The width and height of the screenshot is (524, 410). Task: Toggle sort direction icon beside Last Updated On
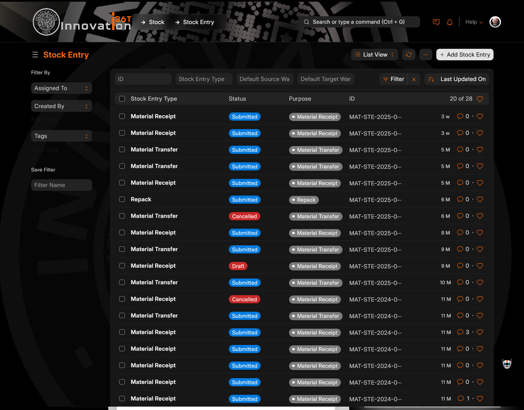click(x=431, y=79)
